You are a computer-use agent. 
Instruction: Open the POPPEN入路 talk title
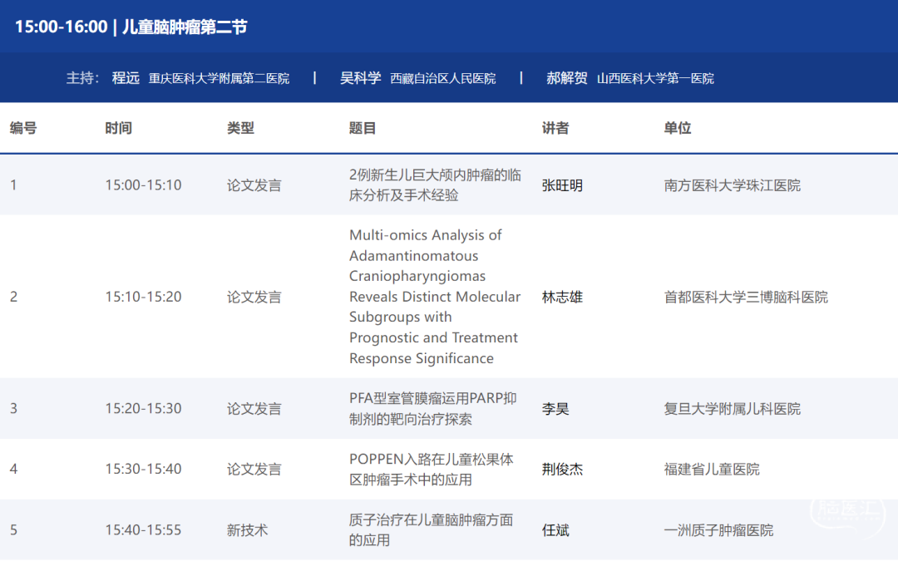click(431, 469)
